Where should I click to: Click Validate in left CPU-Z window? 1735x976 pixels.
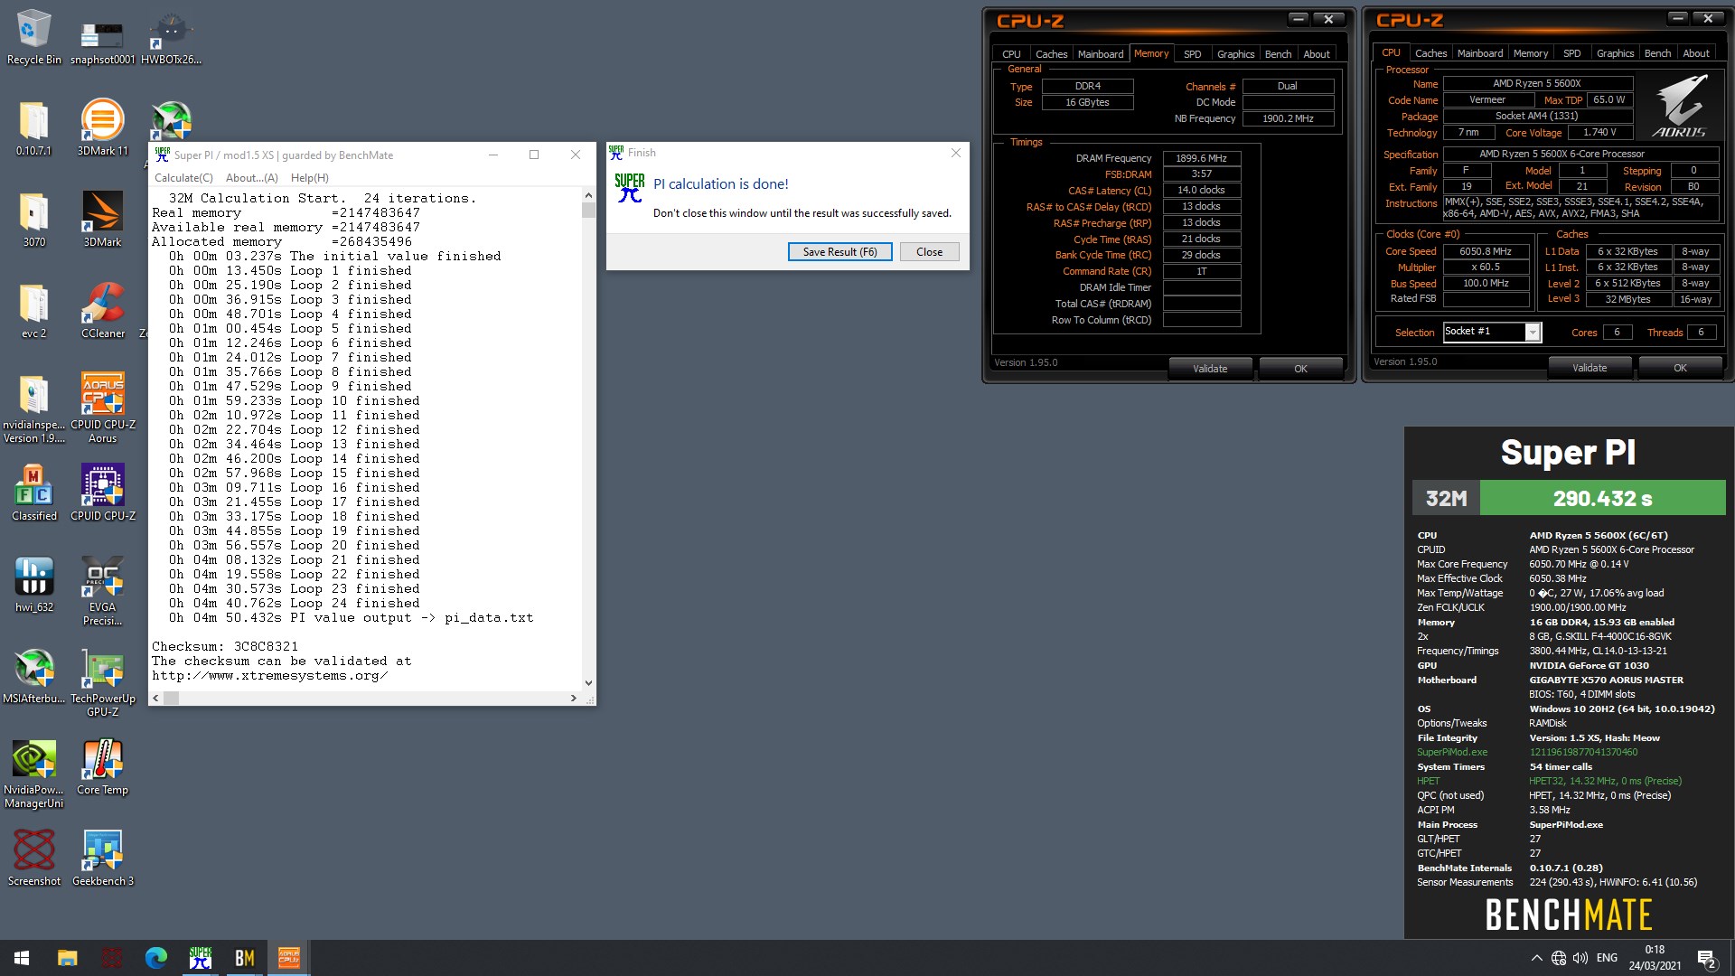tap(1210, 369)
